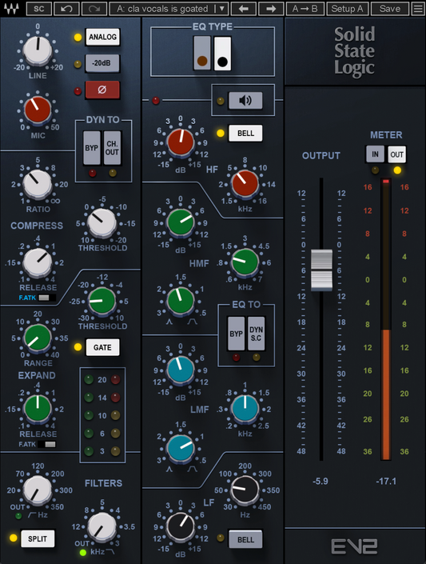This screenshot has width=426, height=564.
Task: Click the HMF Q width knob
Action: pos(181,301)
